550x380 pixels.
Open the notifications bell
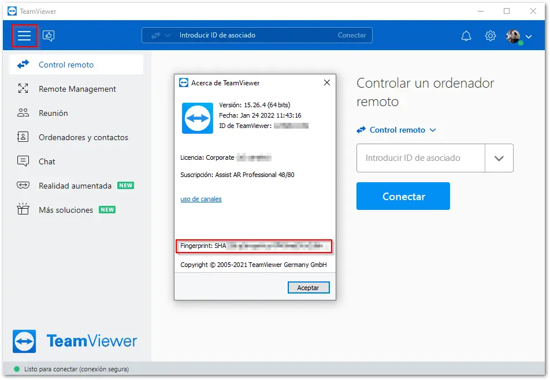click(x=466, y=35)
